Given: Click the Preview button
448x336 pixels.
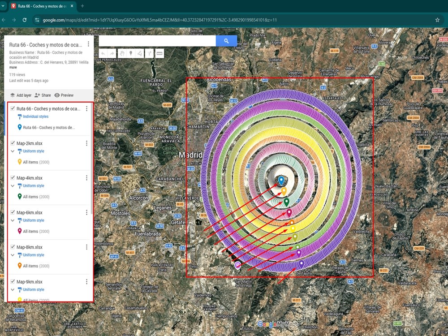Looking at the screenshot, I should point(64,95).
